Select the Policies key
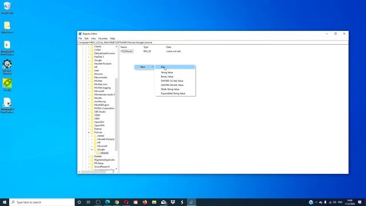The image size is (366, 206). coord(98,132)
